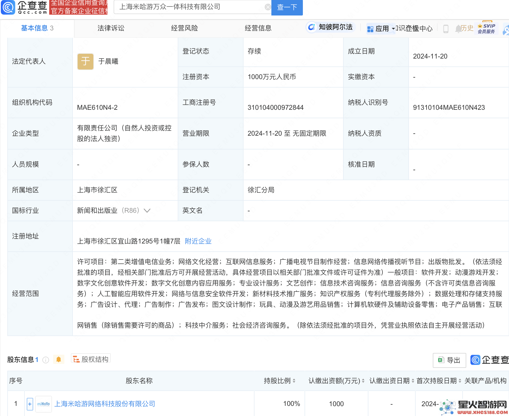Click registered address 上海市徐汇区宜山路1295号1幢7层
Image resolution: width=509 pixels, height=416 pixels.
pyautogui.click(x=129, y=241)
